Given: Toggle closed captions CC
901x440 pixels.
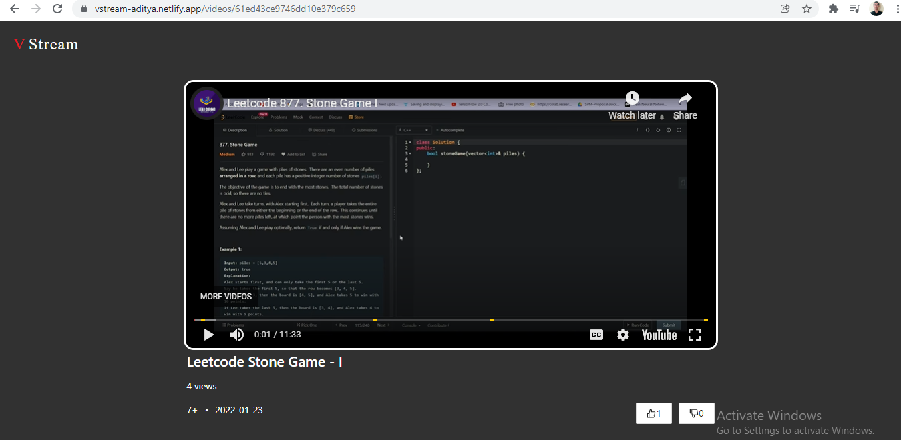Looking at the screenshot, I should [x=596, y=335].
